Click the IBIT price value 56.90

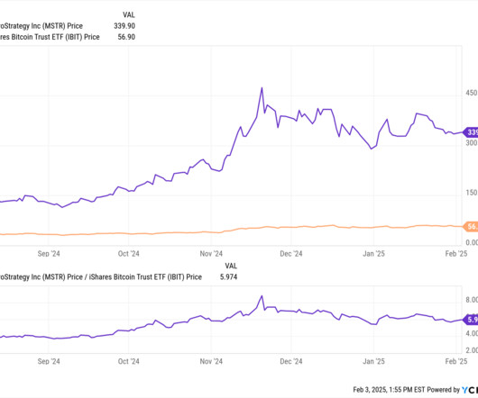[x=126, y=37]
